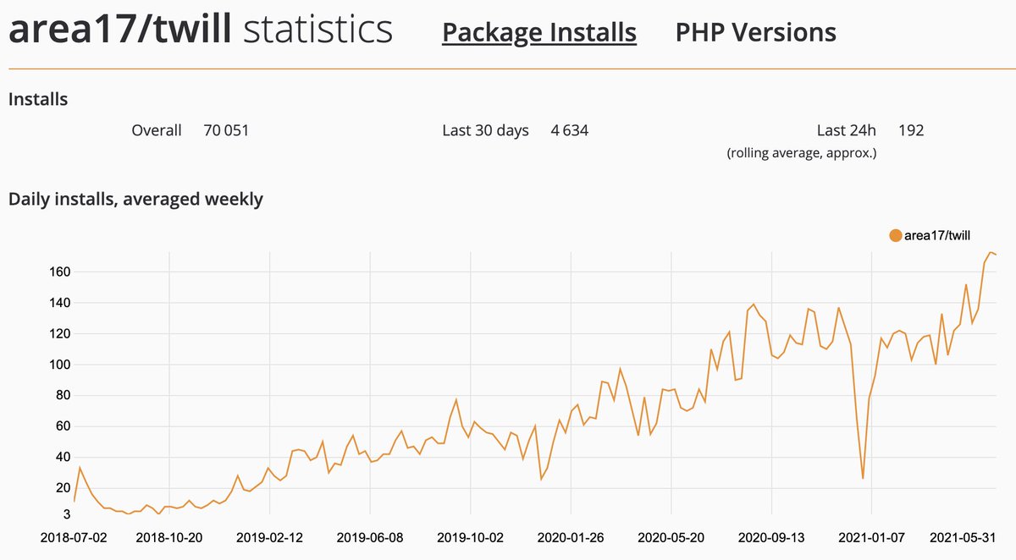Click the 2020-05-20 x-axis date label

(671, 537)
